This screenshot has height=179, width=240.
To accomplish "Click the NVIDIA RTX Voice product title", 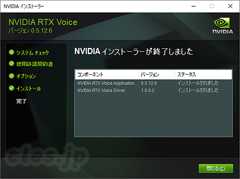I will tap(43, 22).
